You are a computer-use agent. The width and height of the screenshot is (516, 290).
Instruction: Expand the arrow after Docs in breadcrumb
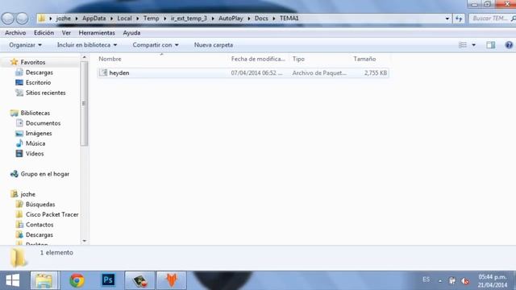tap(274, 19)
